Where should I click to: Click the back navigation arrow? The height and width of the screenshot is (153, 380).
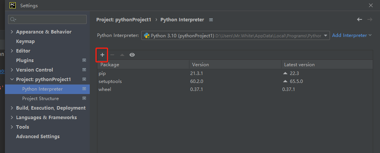359,19
